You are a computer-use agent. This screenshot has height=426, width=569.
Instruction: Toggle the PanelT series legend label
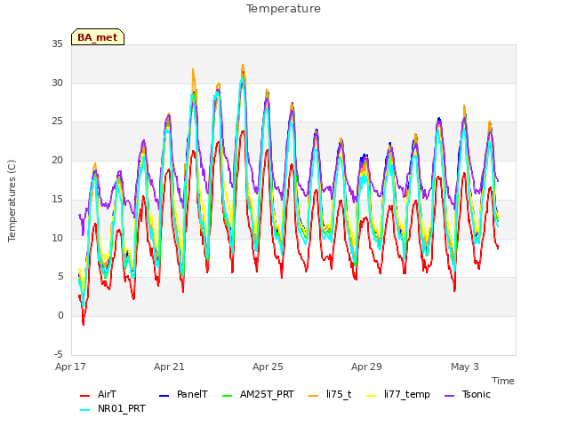coord(192,394)
